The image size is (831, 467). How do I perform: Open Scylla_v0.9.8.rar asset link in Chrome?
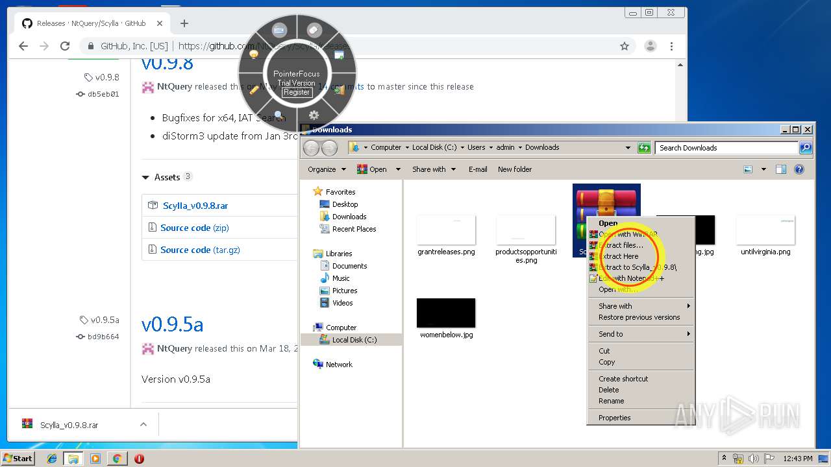tap(195, 206)
